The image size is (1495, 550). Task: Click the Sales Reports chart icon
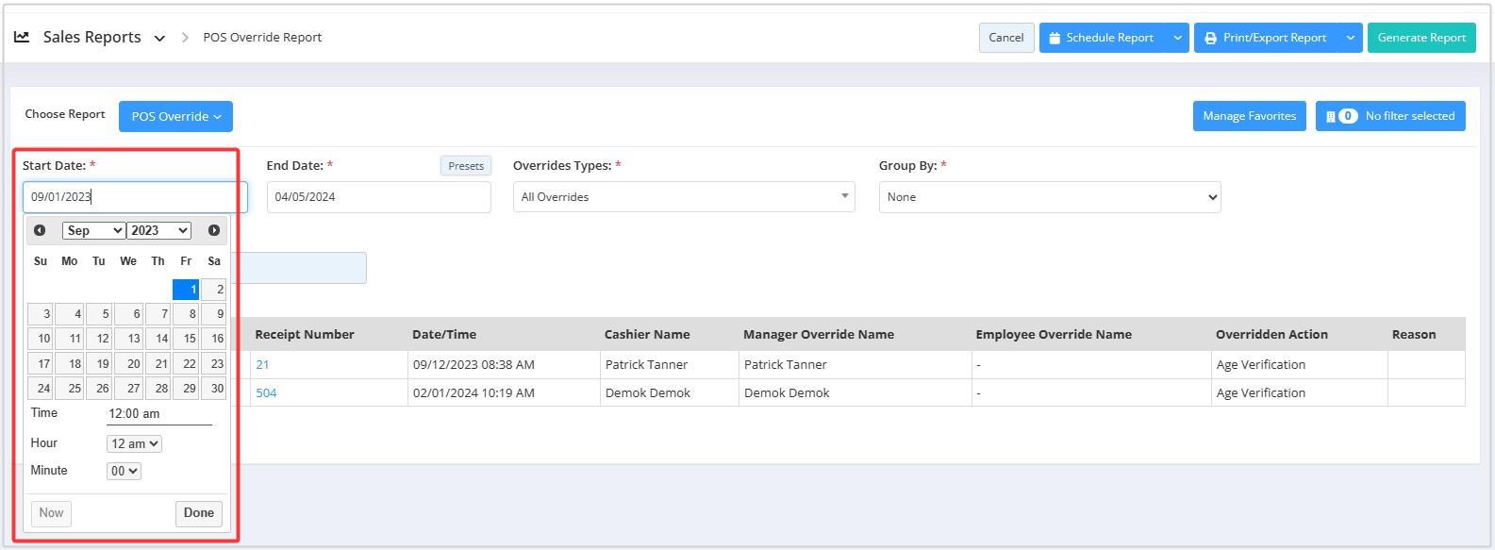point(22,37)
